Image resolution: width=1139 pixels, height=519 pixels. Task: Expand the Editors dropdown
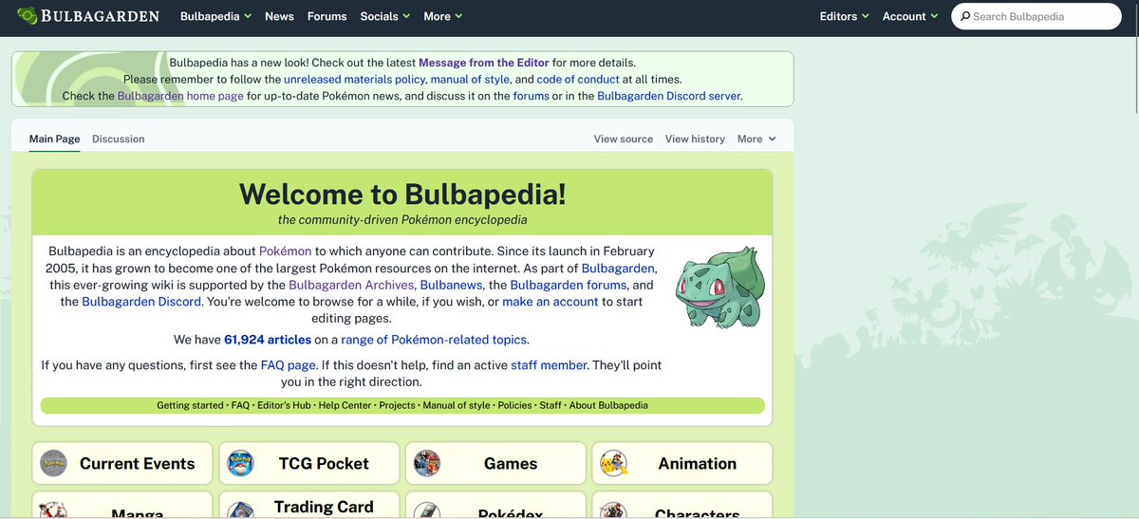click(x=845, y=16)
